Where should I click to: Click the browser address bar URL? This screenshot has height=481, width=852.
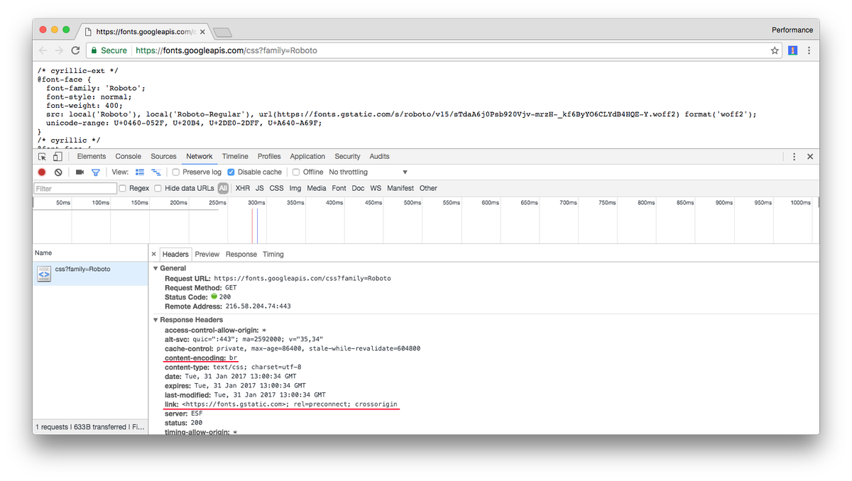point(226,50)
